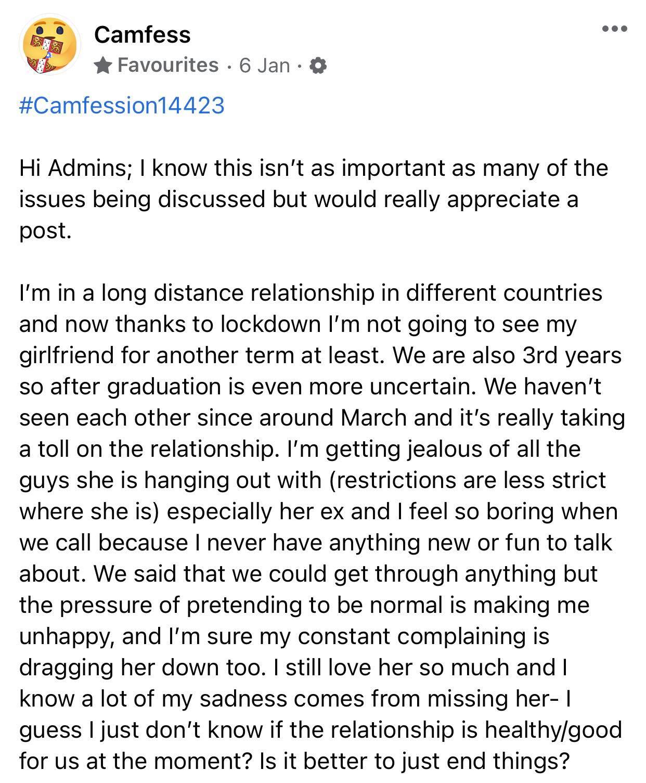Click the single word "post." line

point(45,232)
